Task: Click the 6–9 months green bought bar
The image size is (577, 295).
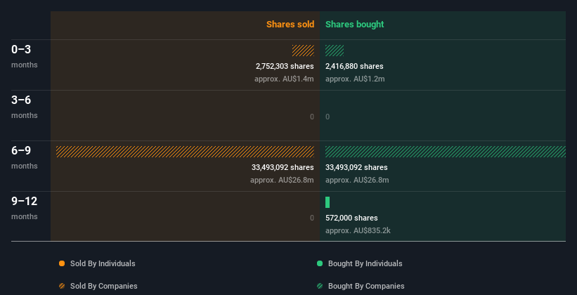Action: click(446, 152)
